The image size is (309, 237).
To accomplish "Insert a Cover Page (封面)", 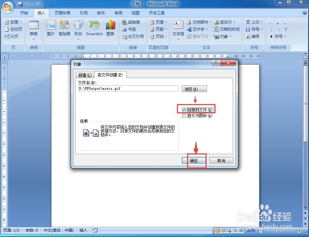I will tap(13, 22).
